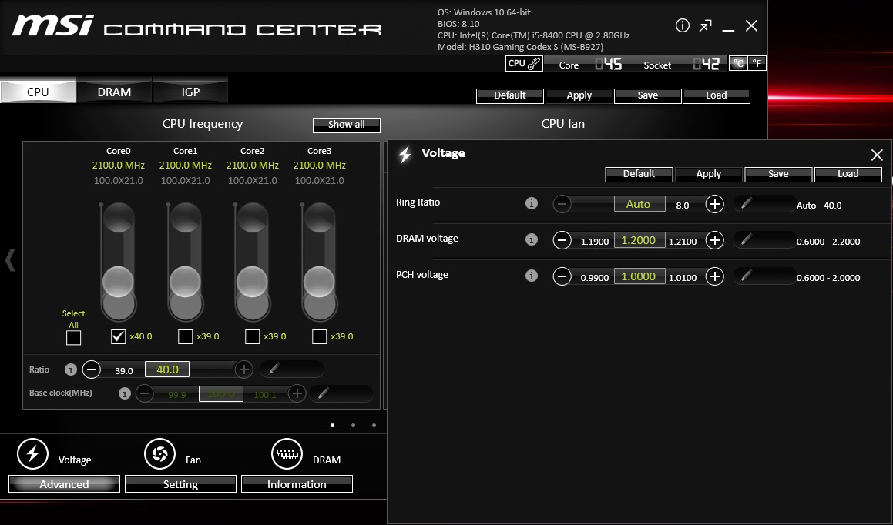The image size is (893, 525).
Task: Click the Ring Ratio pencil edit icon
Action: (x=746, y=203)
